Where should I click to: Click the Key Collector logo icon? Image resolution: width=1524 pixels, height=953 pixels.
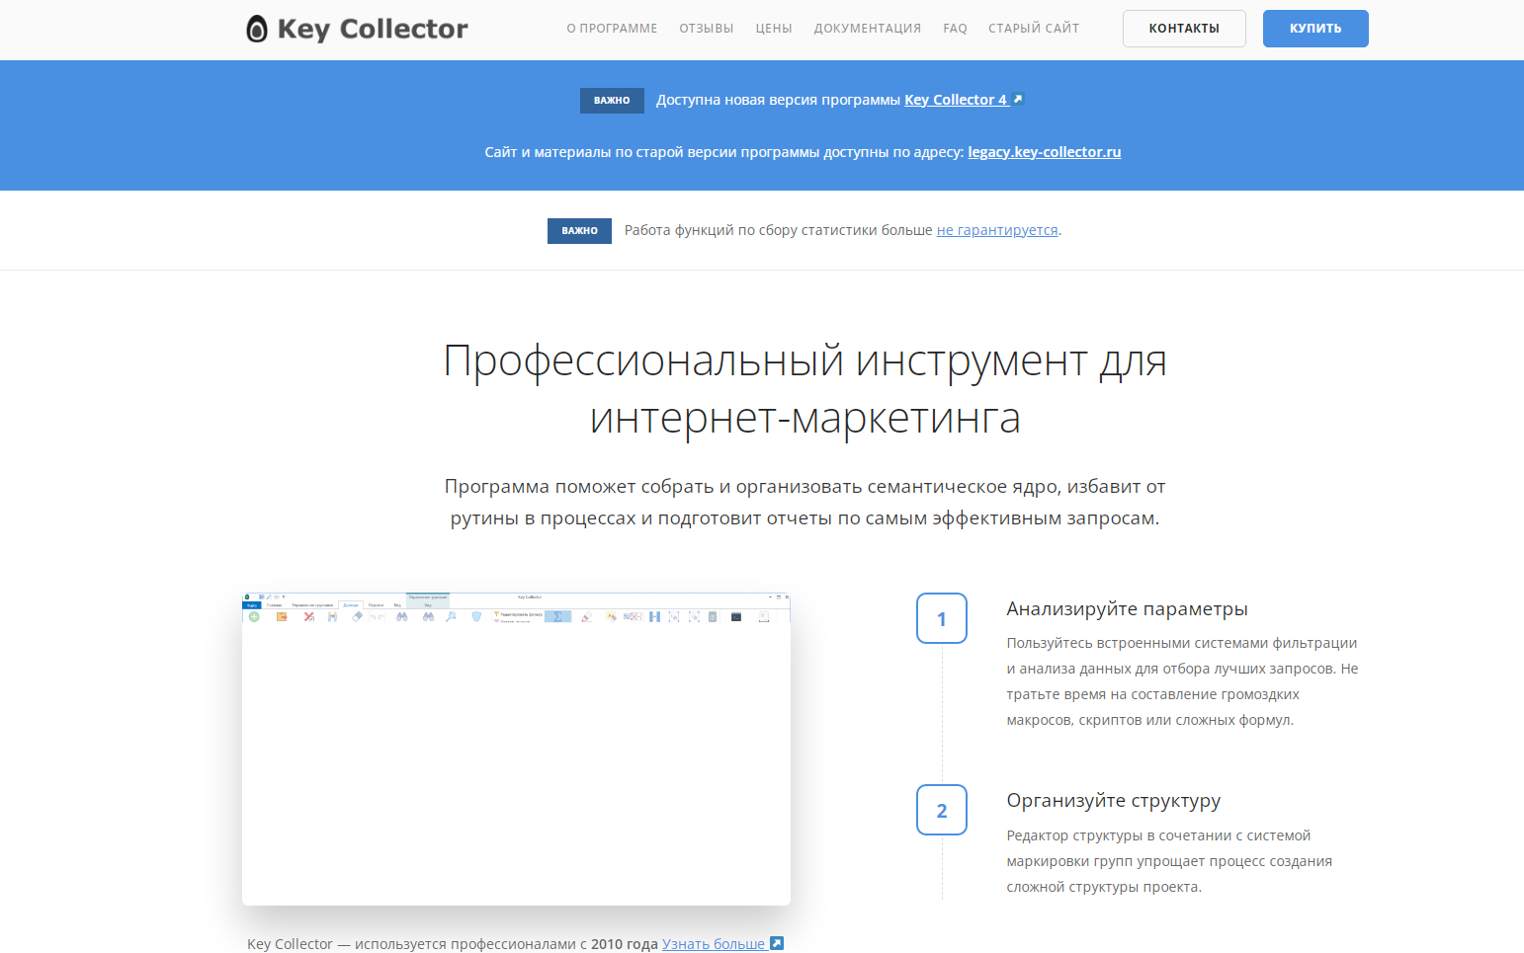click(x=257, y=29)
